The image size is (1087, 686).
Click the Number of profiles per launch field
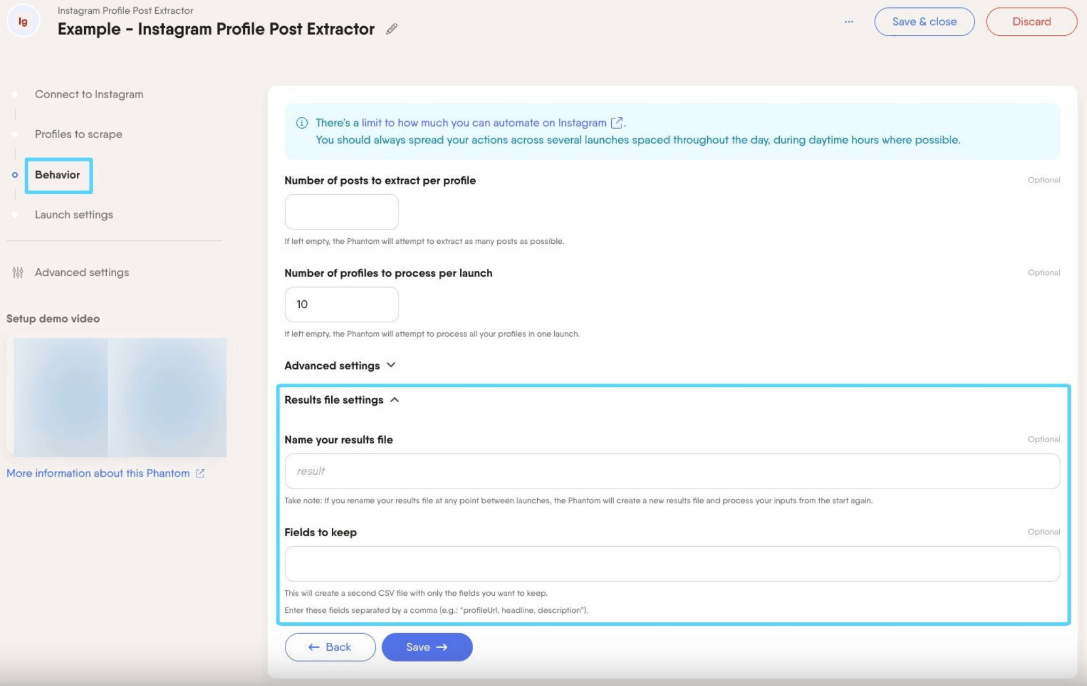(x=341, y=305)
